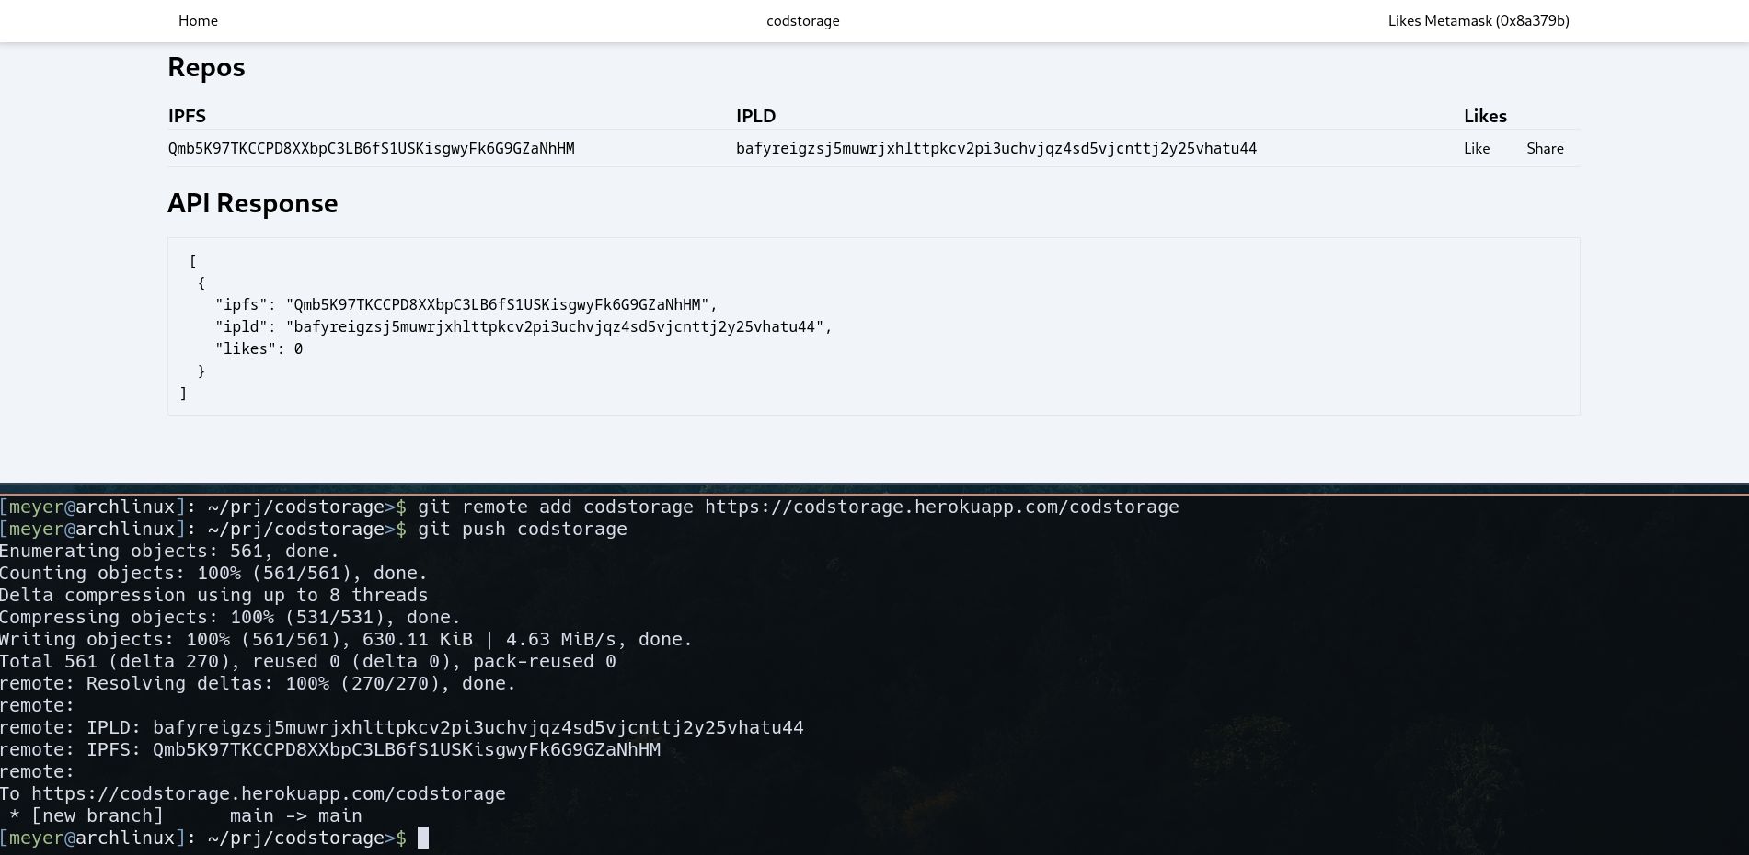
Task: Click the terminal cursor at last prompt
Action: coord(423,838)
